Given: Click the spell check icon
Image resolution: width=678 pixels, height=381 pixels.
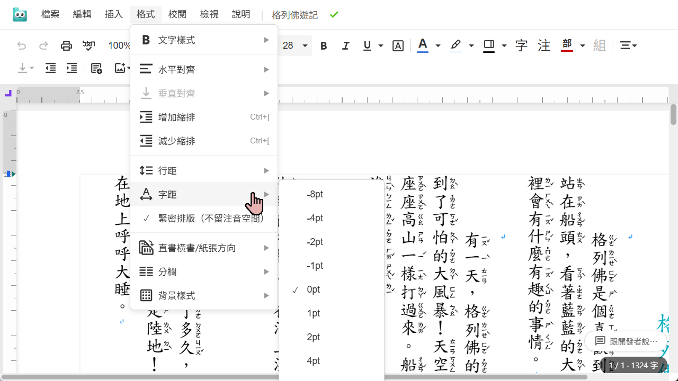Looking at the screenshot, I should [x=88, y=46].
